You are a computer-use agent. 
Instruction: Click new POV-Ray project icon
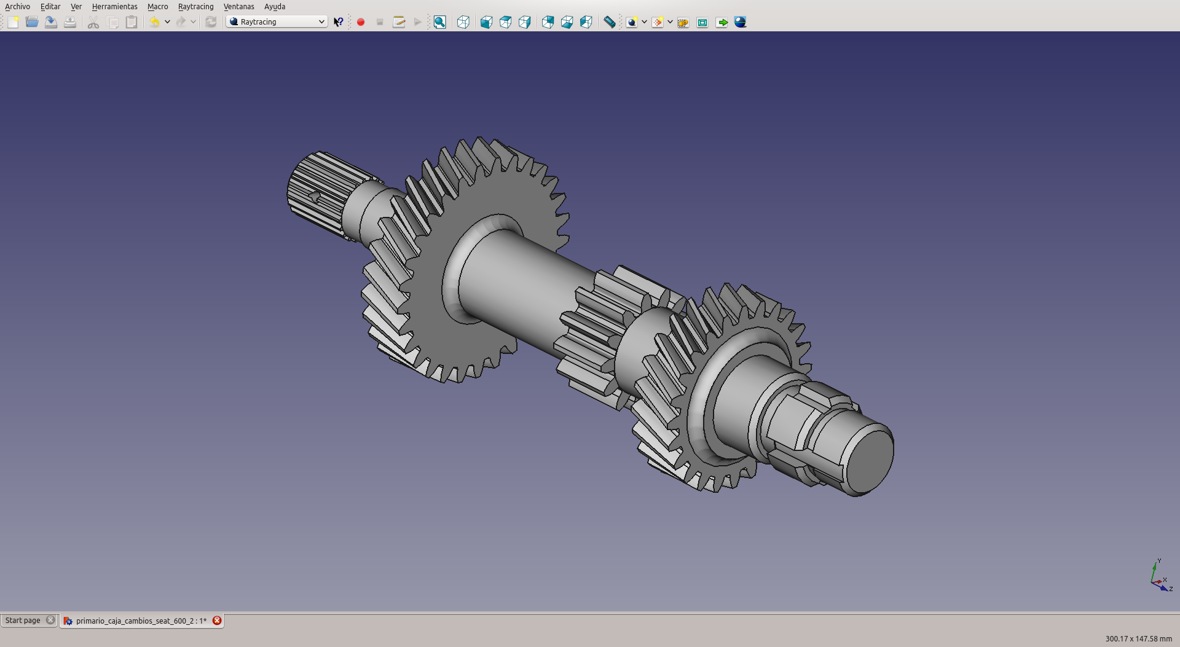click(x=631, y=22)
